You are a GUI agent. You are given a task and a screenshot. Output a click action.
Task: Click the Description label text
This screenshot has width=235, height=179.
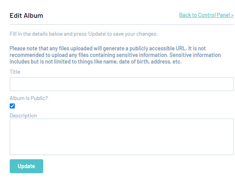[x=23, y=115]
